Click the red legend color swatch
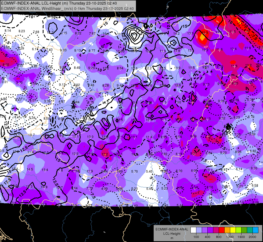263x242 pixels. coord(222,230)
